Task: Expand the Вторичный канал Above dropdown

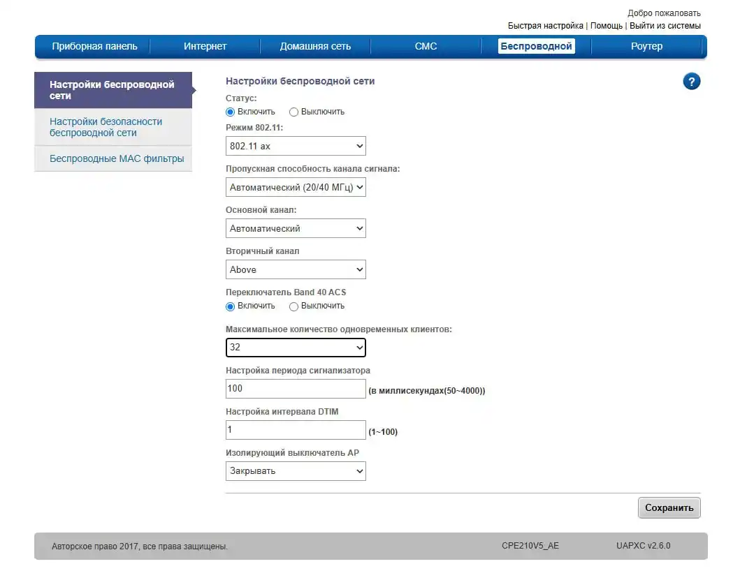Action: coord(296,270)
